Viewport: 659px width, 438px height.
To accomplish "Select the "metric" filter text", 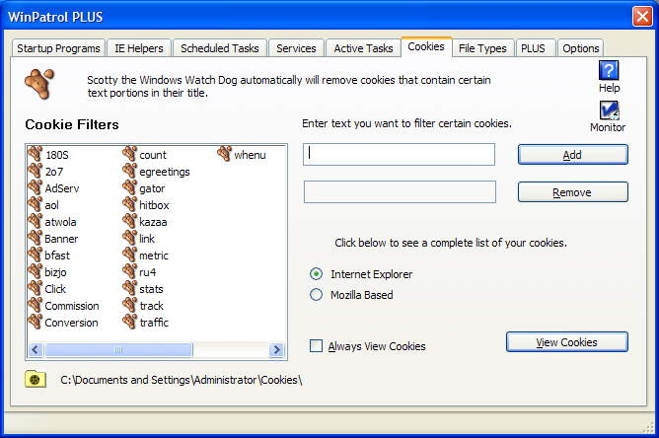I will click(154, 255).
